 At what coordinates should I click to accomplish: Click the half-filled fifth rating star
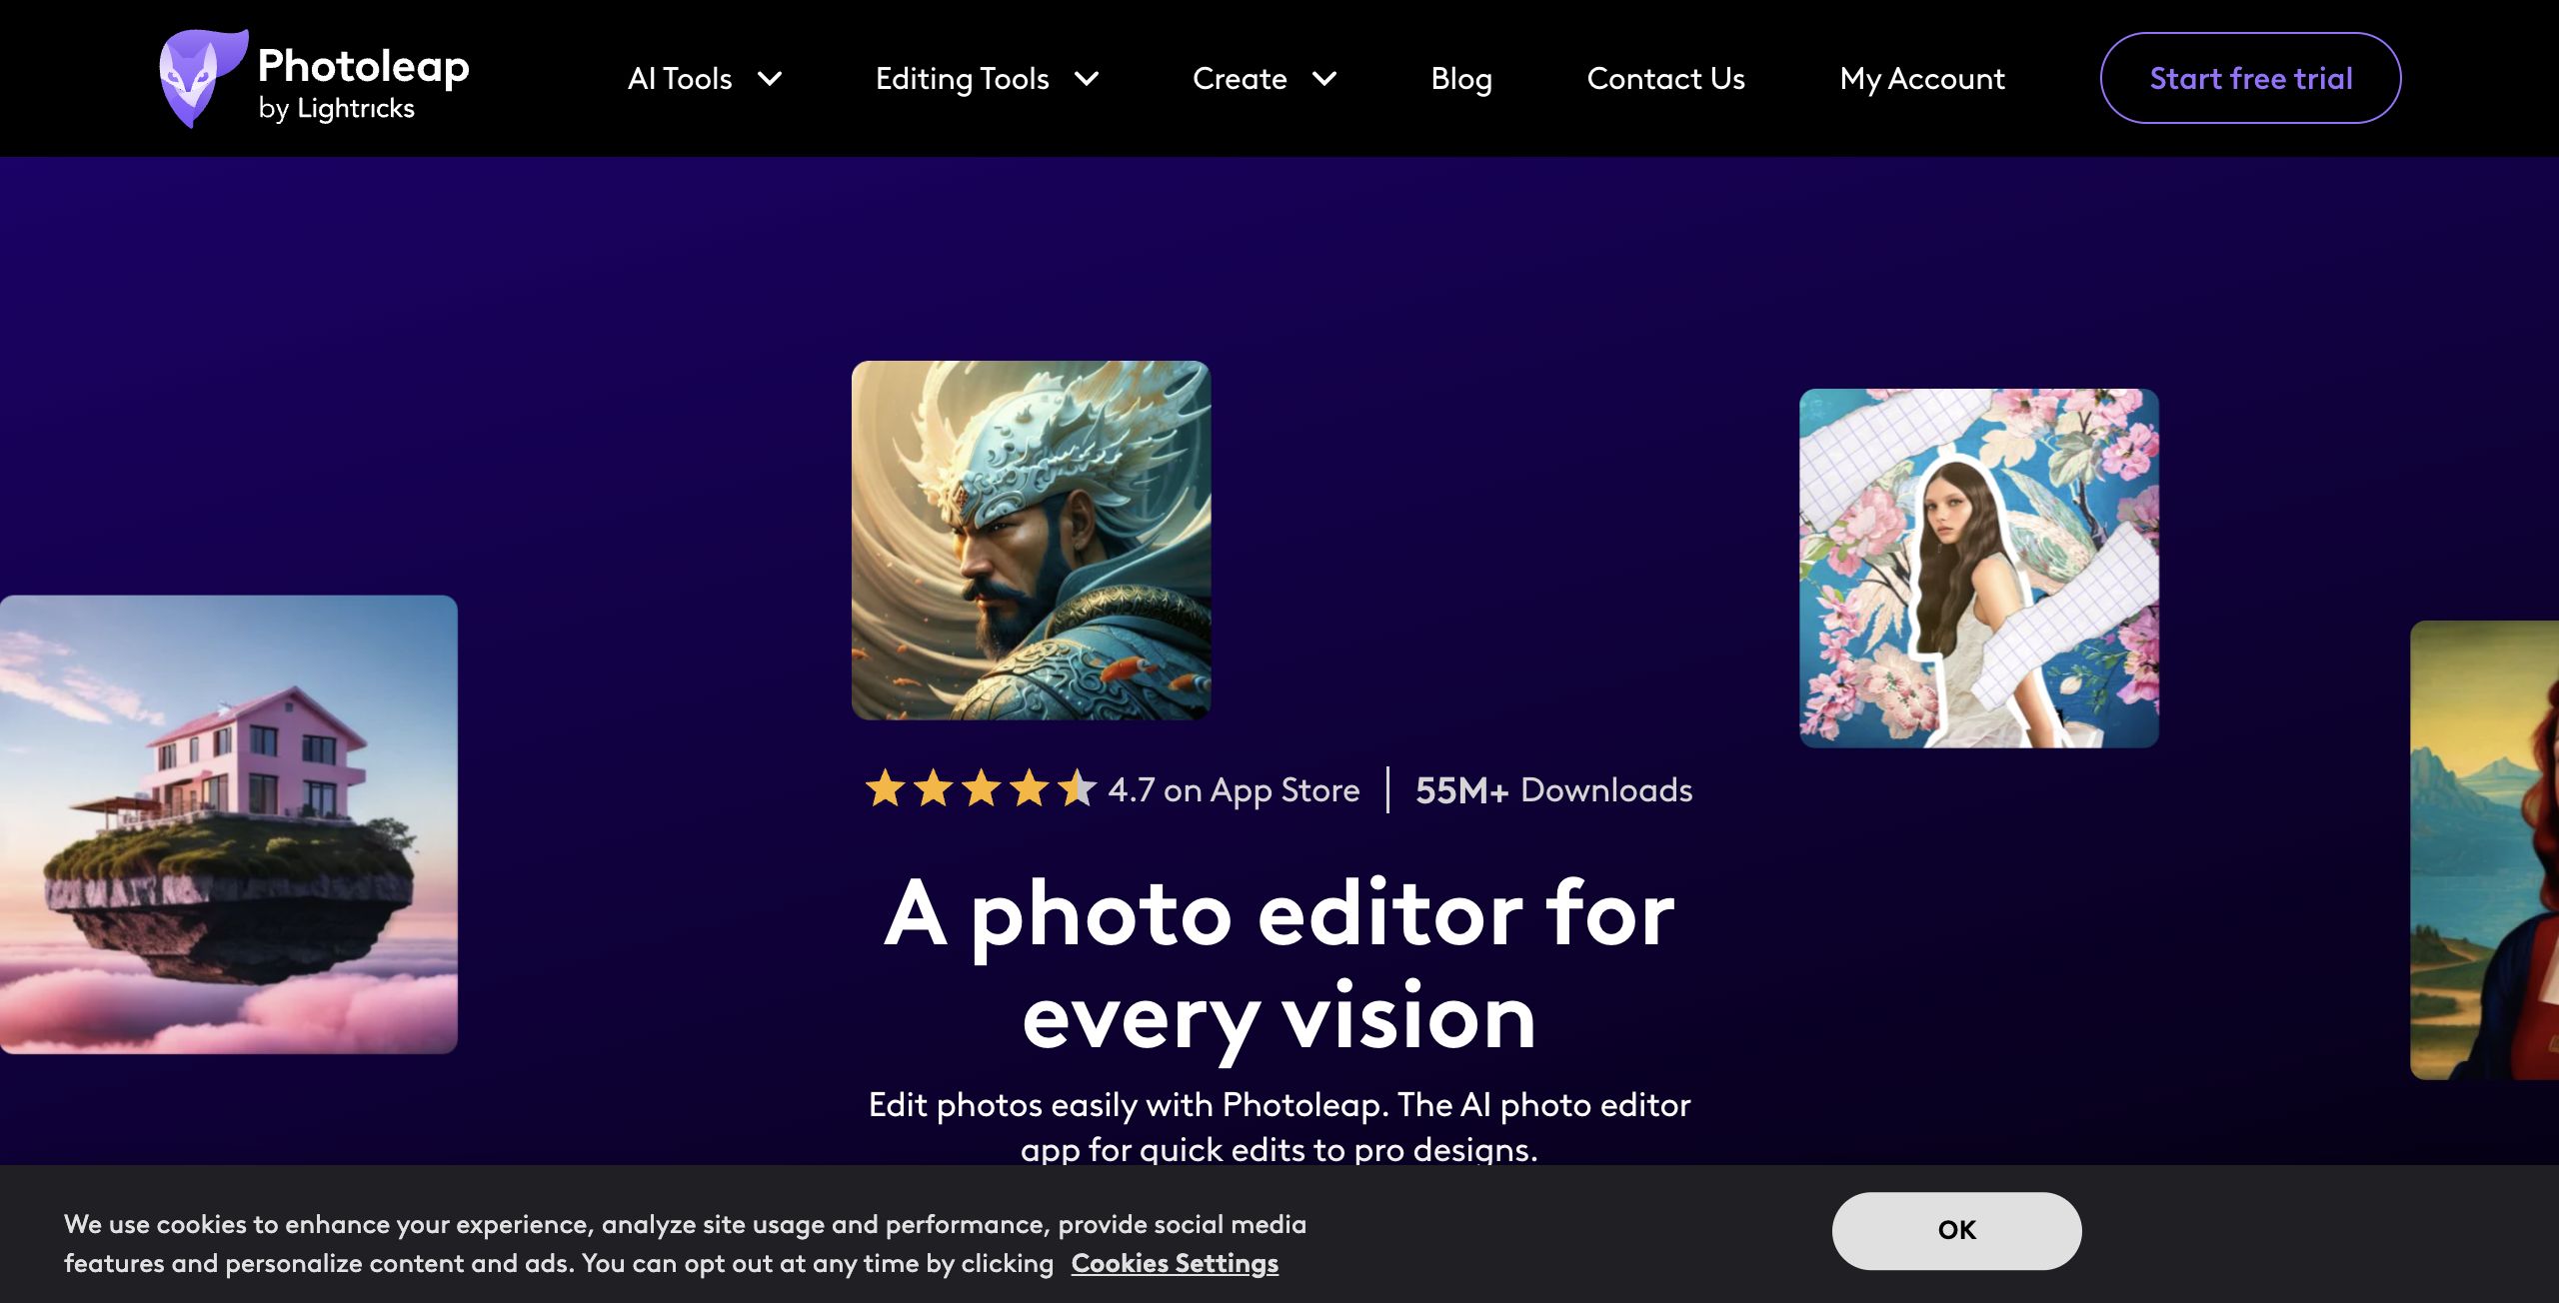click(1078, 788)
